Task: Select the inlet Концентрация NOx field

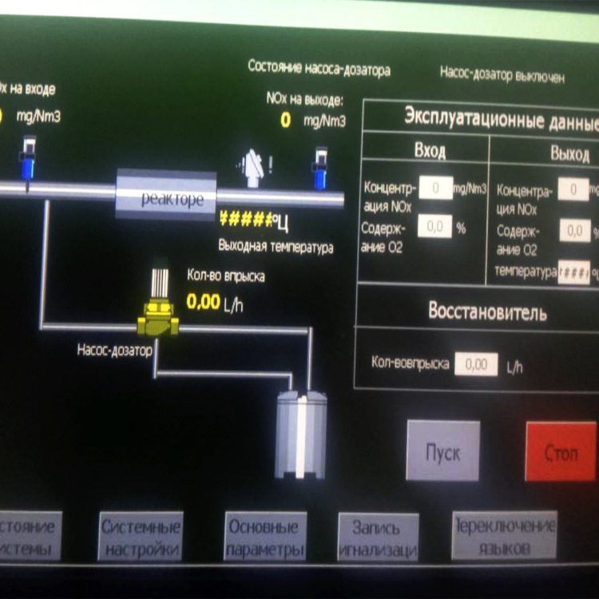Action: point(435,188)
